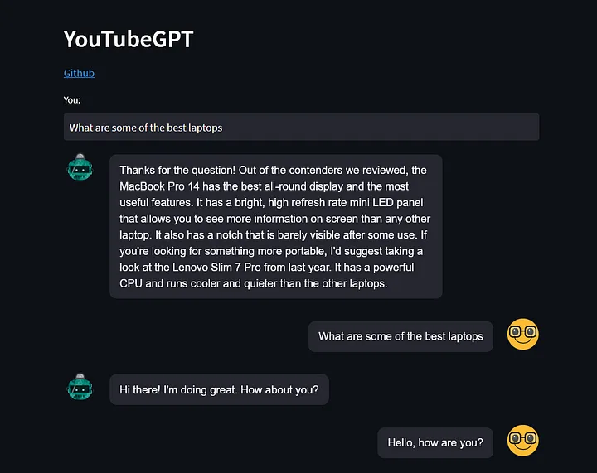Focus the "You:" text input field

click(x=301, y=128)
